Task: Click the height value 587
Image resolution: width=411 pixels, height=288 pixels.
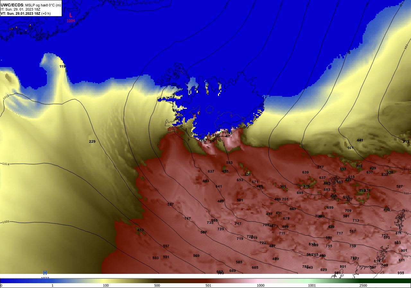Action: click(204, 232)
